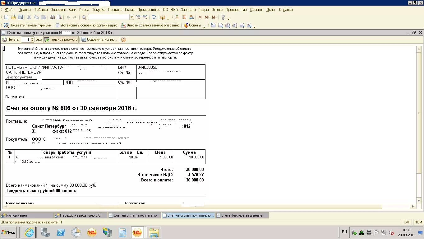Open the Продажа menu
Viewport: 424px width, 239px height.
pyautogui.click(x=115, y=10)
